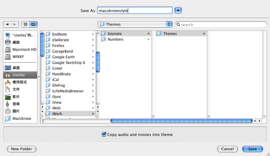The width and height of the screenshot is (270, 156).
Task: Click the second column vertical scrollbar thumb
Action: pyautogui.click(x=98, y=62)
